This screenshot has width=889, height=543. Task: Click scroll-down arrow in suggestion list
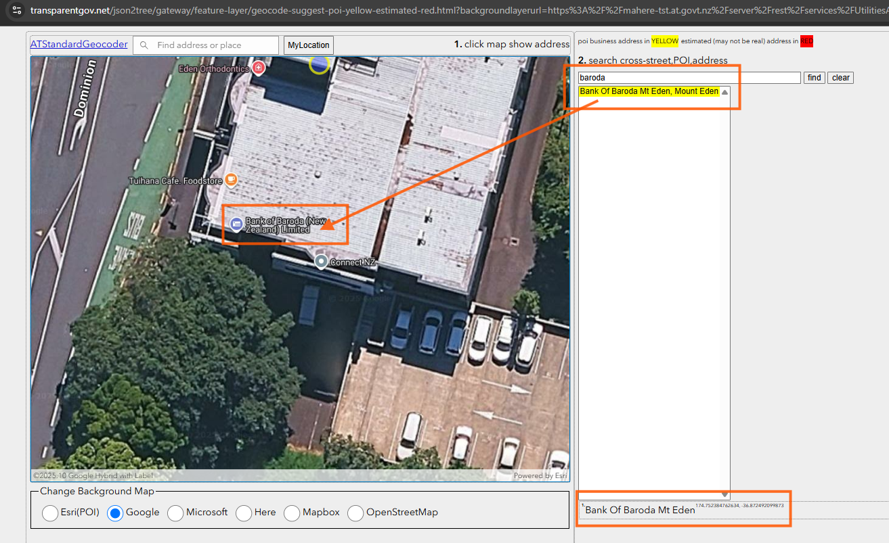tap(725, 494)
